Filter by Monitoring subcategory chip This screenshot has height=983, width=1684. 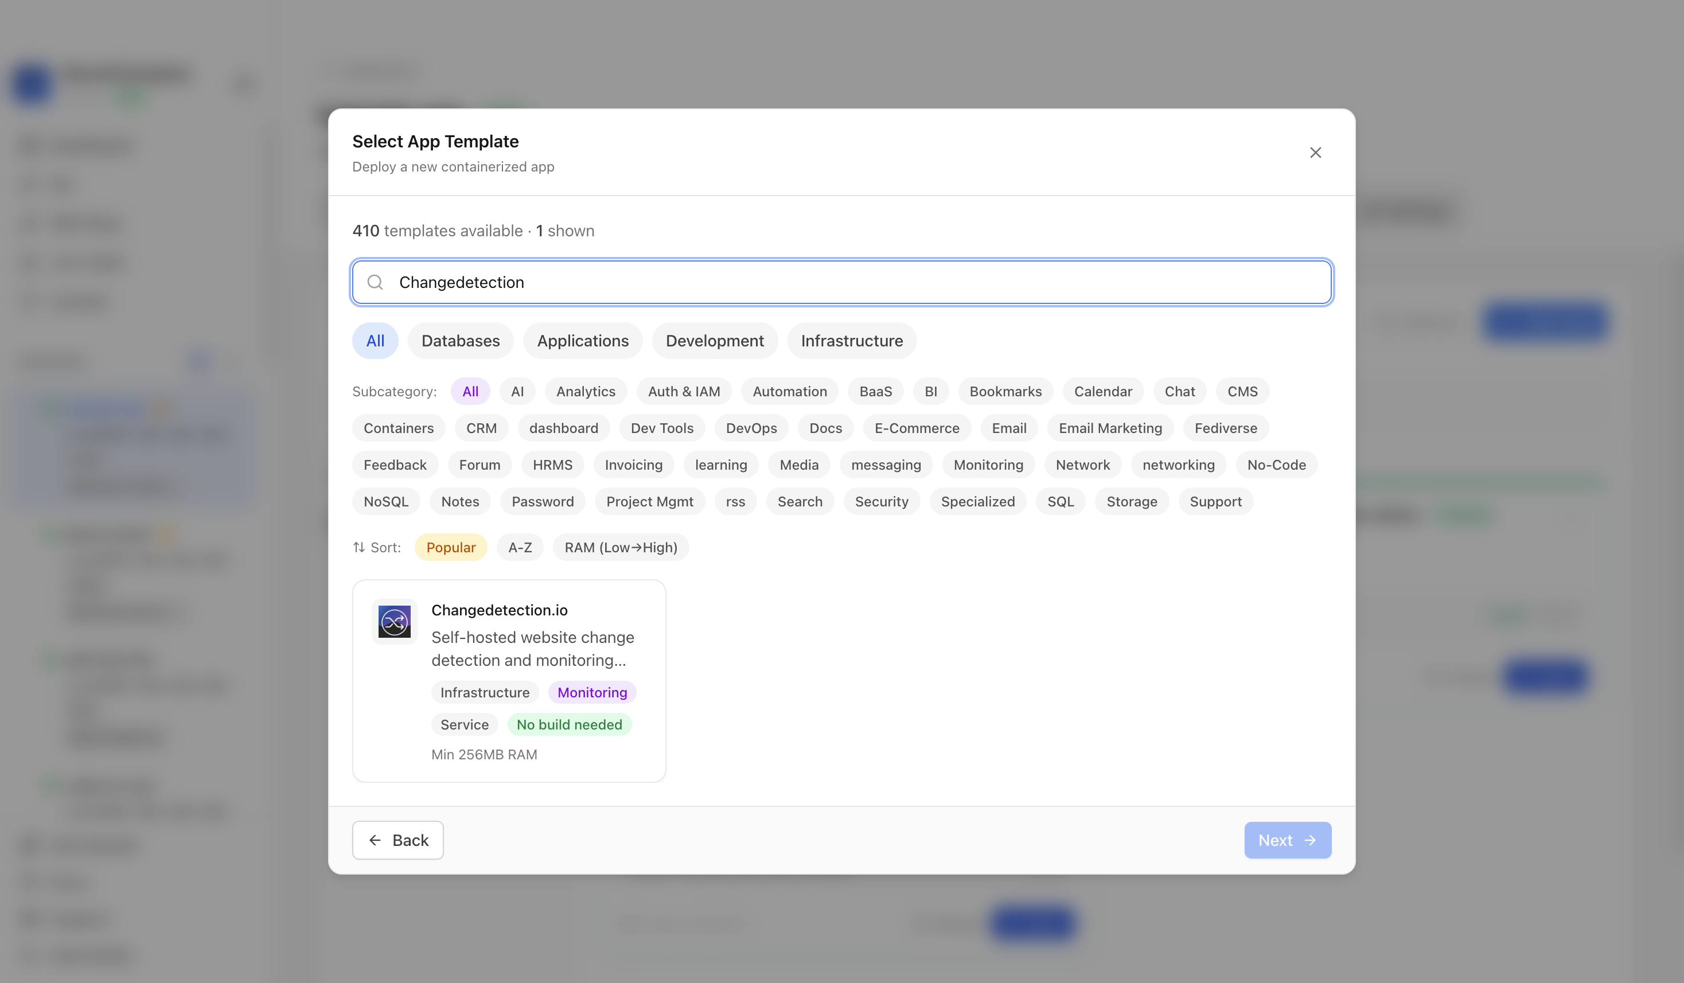coord(988,465)
